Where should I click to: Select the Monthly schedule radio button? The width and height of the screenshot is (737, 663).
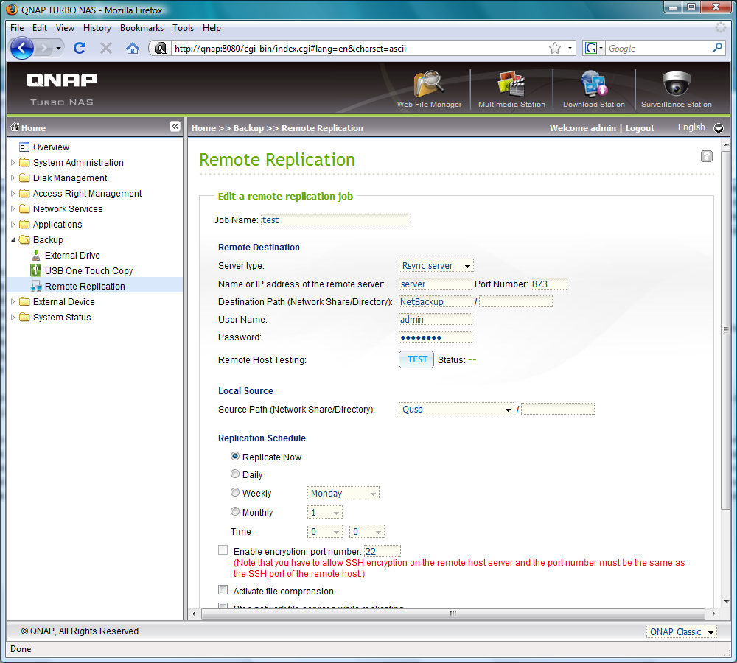pos(235,511)
